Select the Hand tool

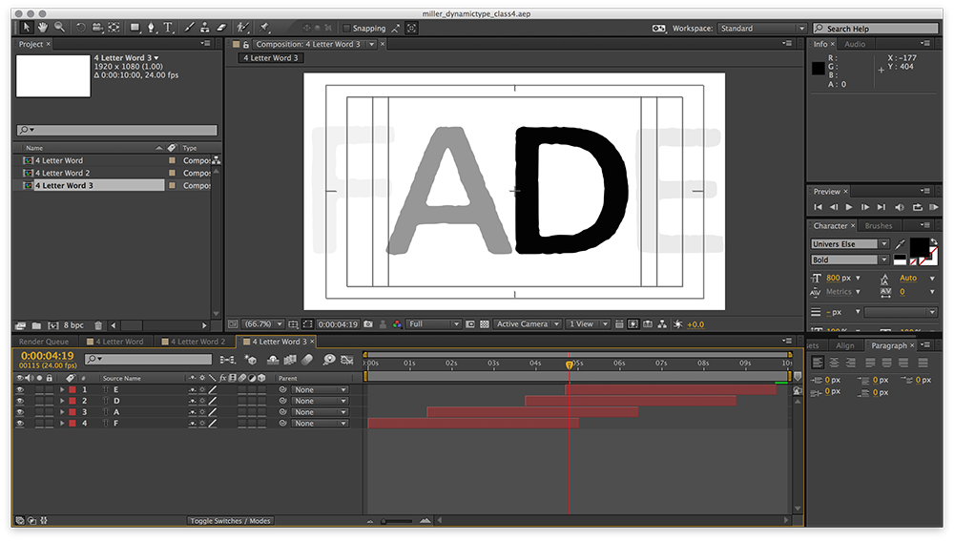[43, 28]
